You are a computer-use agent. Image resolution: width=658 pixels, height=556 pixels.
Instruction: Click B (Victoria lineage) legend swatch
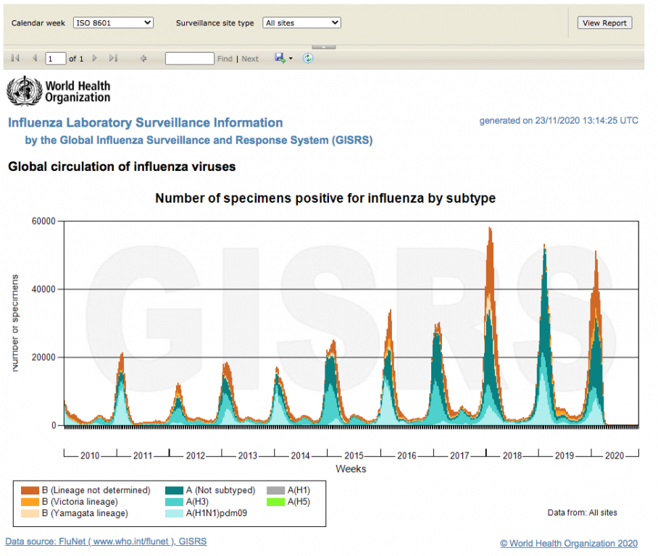pyautogui.click(x=30, y=502)
